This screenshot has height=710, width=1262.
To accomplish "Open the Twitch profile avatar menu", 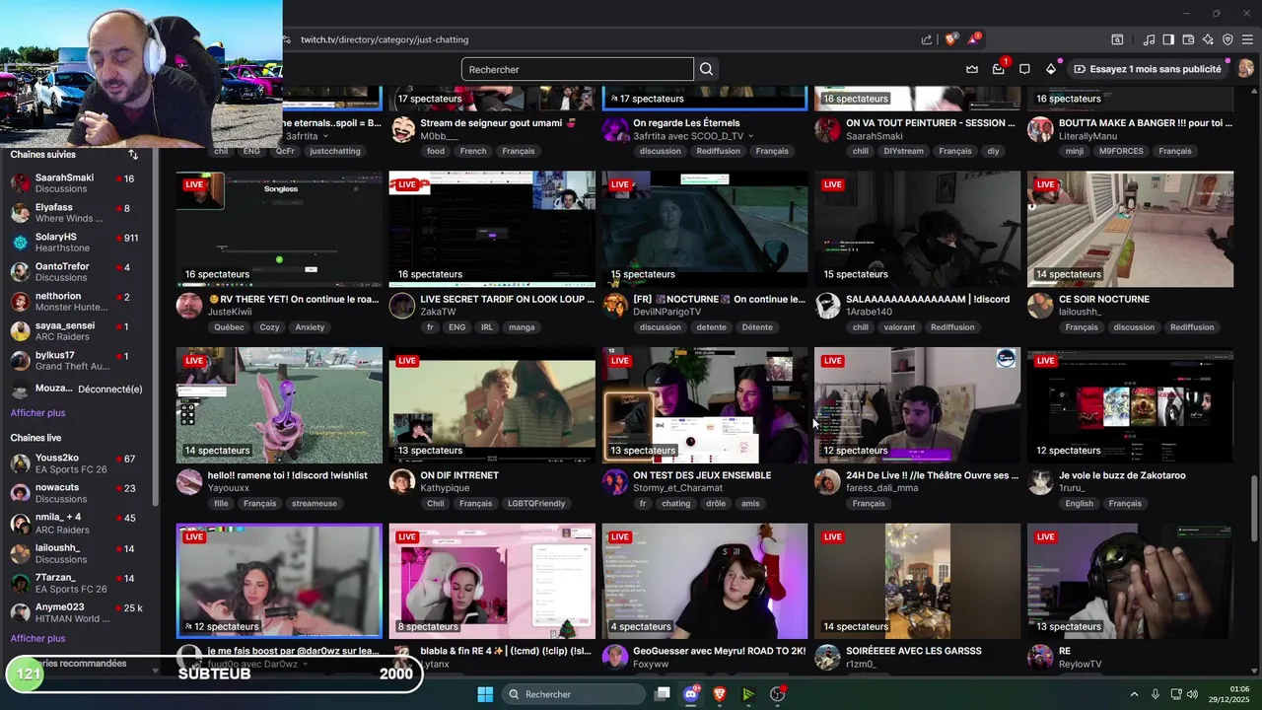I will [x=1245, y=69].
